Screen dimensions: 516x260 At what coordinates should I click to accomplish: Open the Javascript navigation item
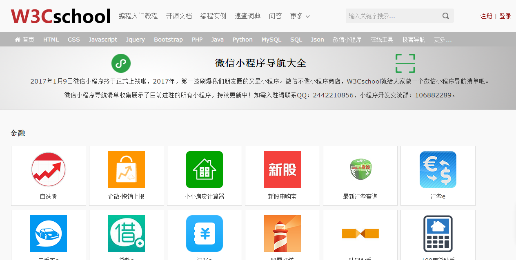(x=103, y=40)
